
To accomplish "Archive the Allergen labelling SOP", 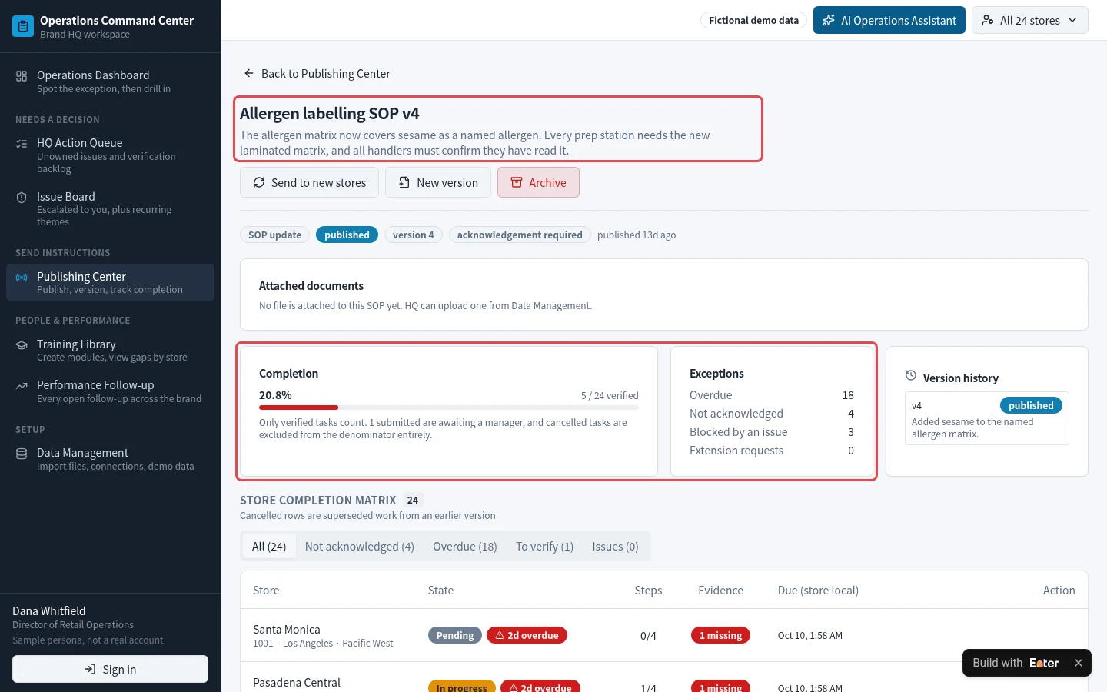I will [x=538, y=182].
